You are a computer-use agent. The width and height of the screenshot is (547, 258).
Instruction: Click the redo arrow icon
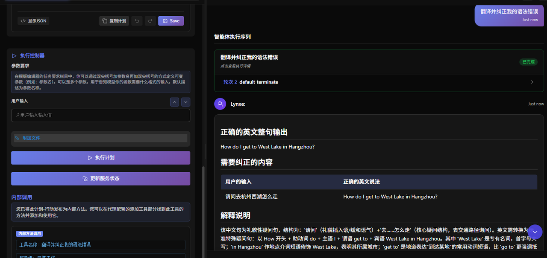(150, 20)
